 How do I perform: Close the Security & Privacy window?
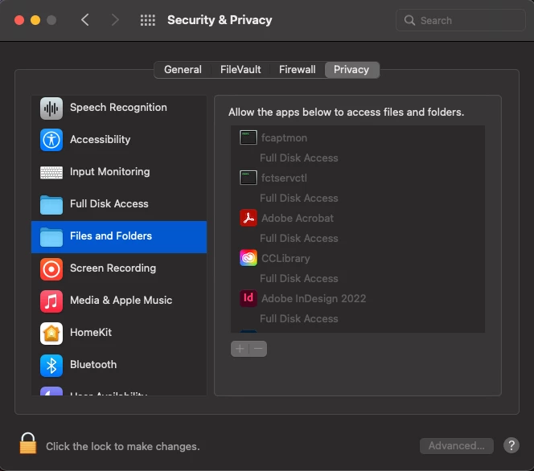19,20
